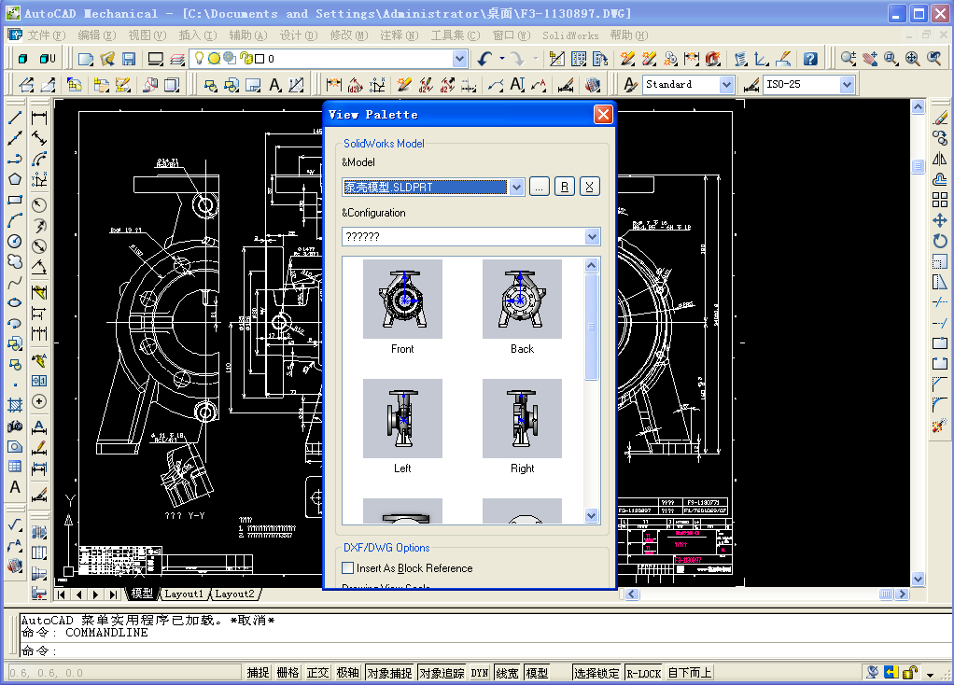Select the Front view thumbnail
This screenshot has width=954, height=685.
click(402, 300)
